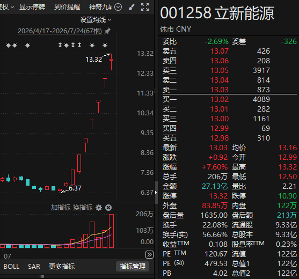Click 到价提醒 price alert option
299x279 pixels.
(x=67, y=7)
